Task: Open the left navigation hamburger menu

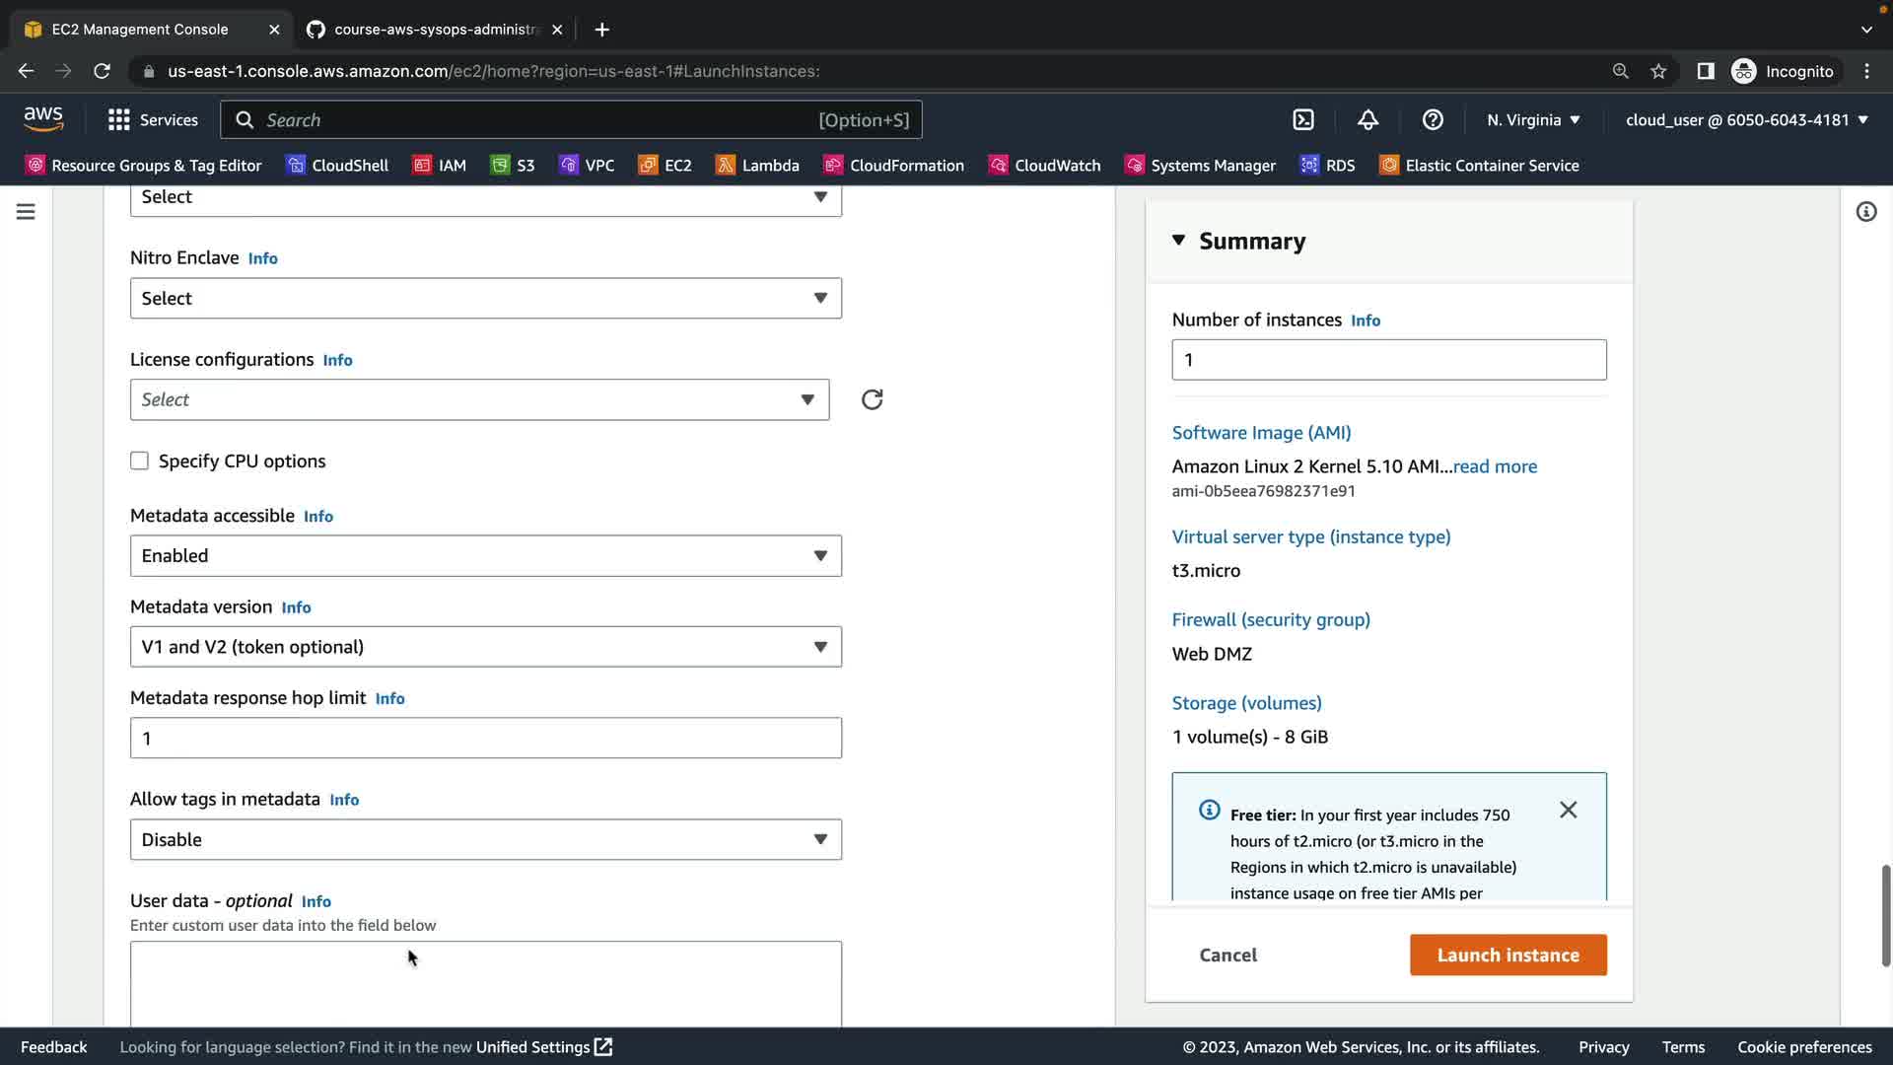Action: [26, 212]
